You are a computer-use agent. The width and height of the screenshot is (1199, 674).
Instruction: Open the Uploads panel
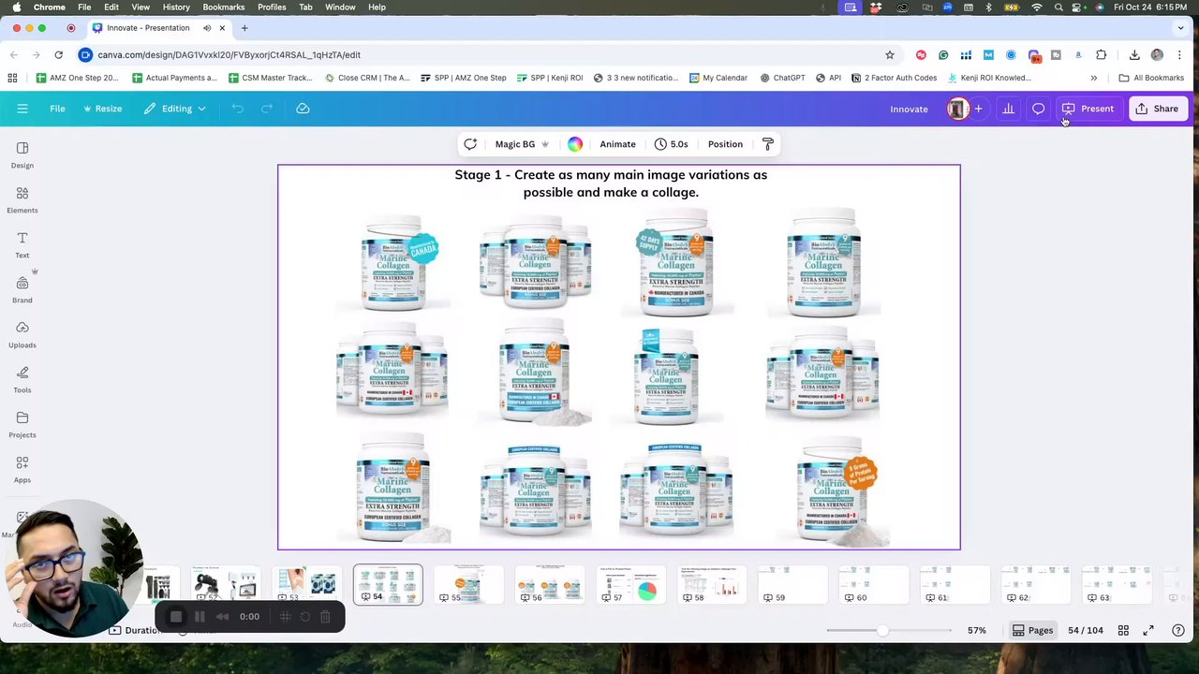pyautogui.click(x=22, y=334)
